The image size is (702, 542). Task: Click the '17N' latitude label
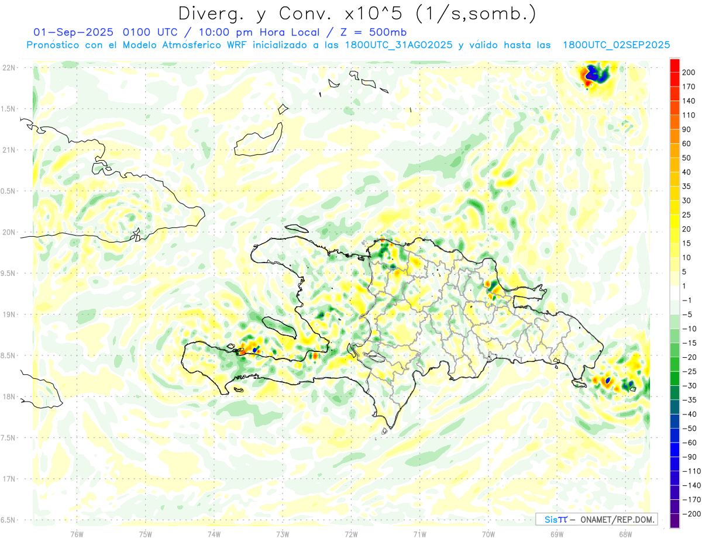(9, 479)
